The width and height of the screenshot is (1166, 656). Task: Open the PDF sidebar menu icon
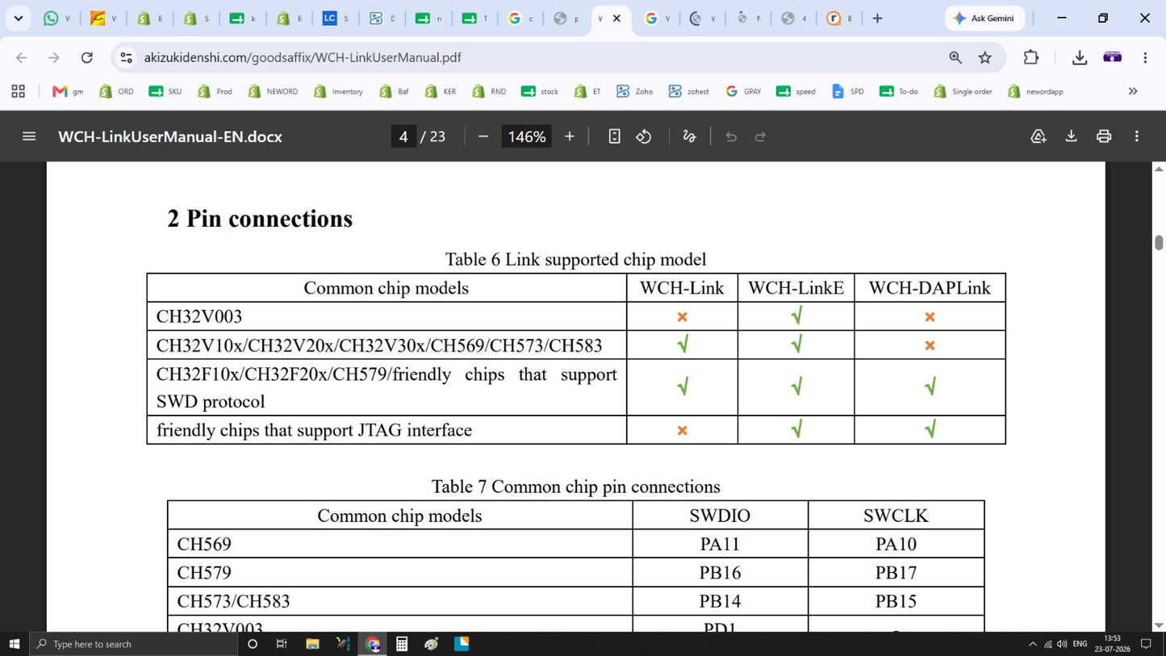29,136
